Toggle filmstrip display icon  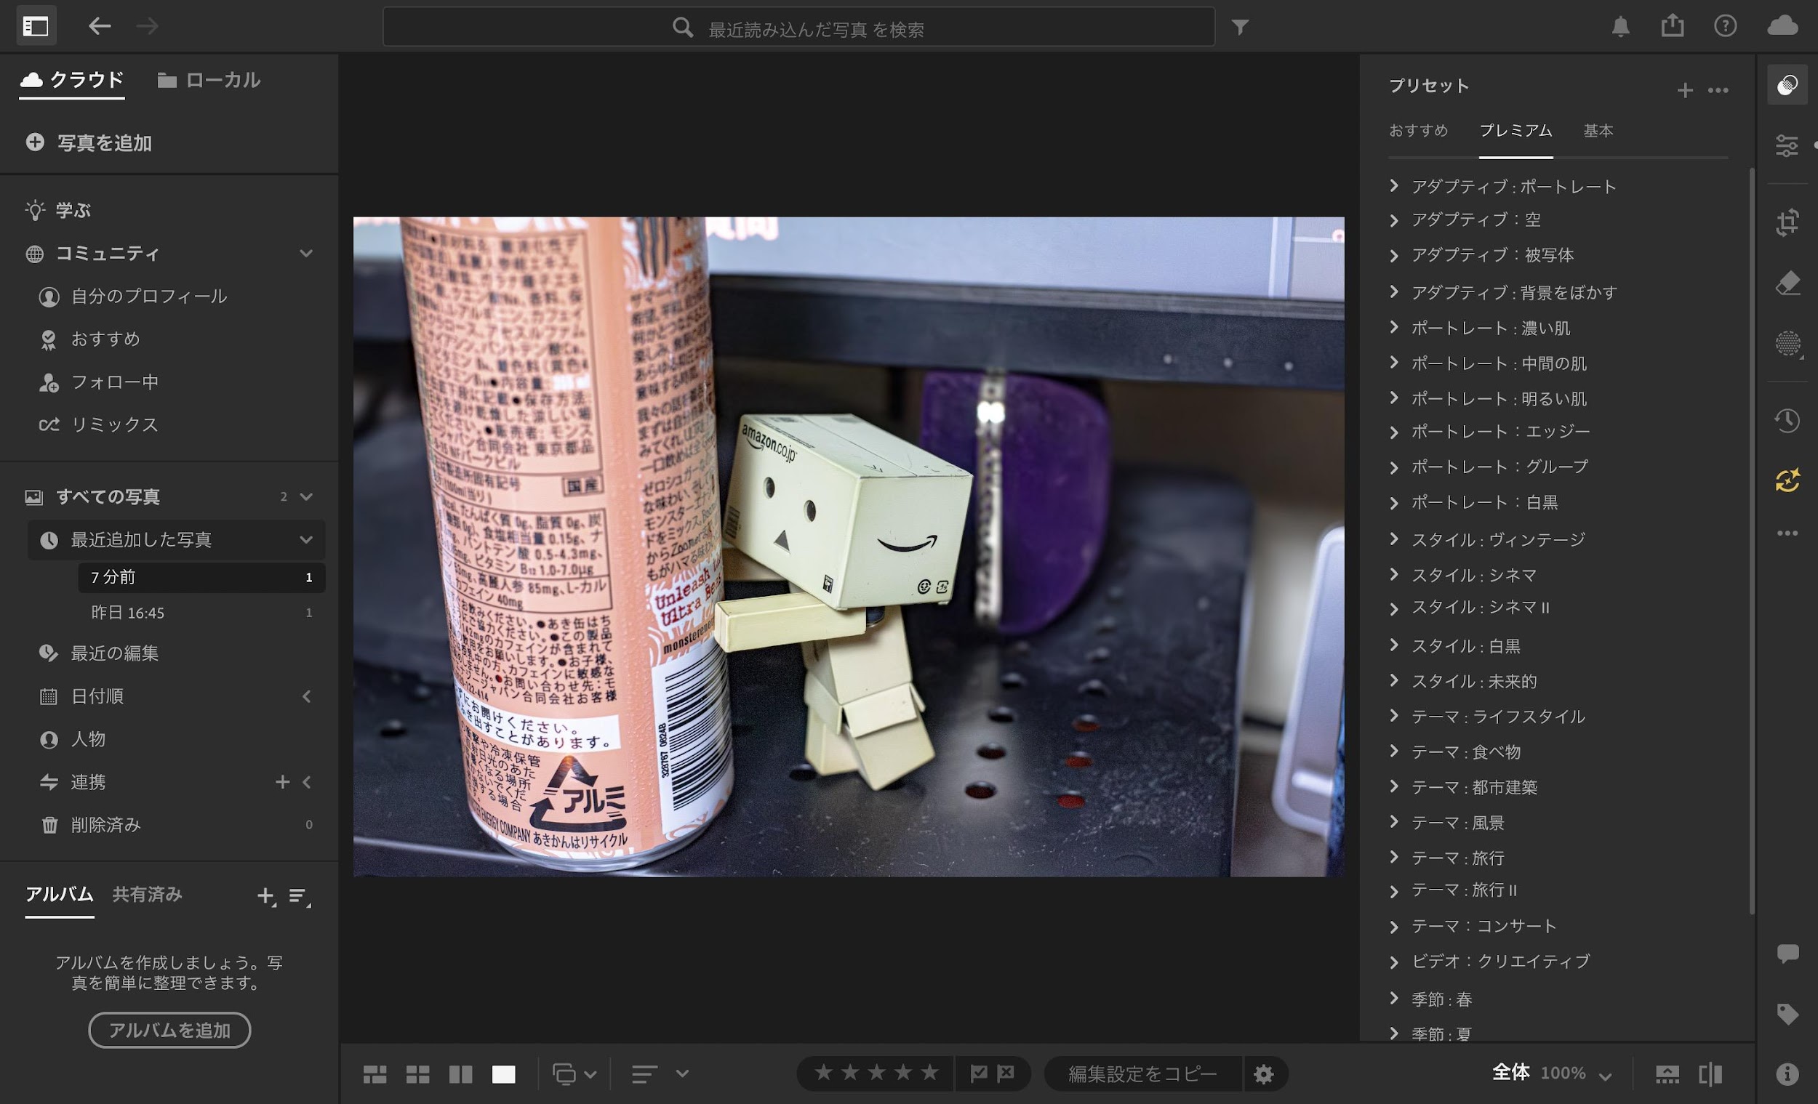[x=1667, y=1073]
